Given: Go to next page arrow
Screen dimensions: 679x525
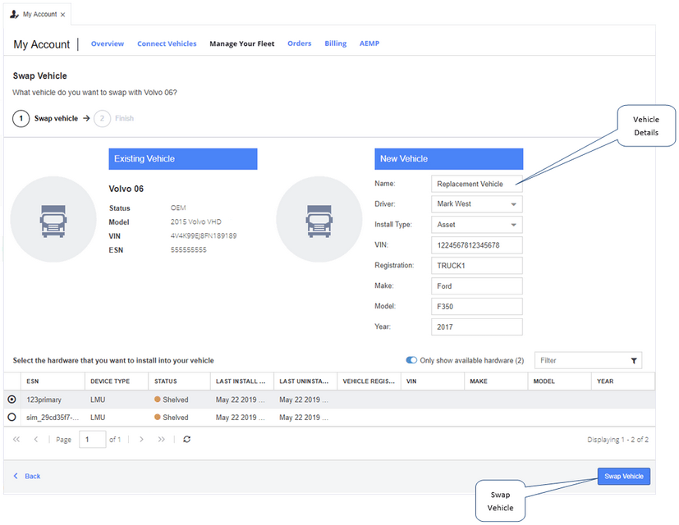Looking at the screenshot, I should tap(141, 440).
